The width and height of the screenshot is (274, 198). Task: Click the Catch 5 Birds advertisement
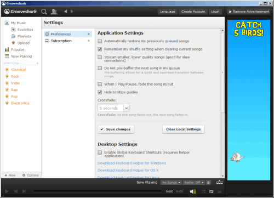point(249,100)
